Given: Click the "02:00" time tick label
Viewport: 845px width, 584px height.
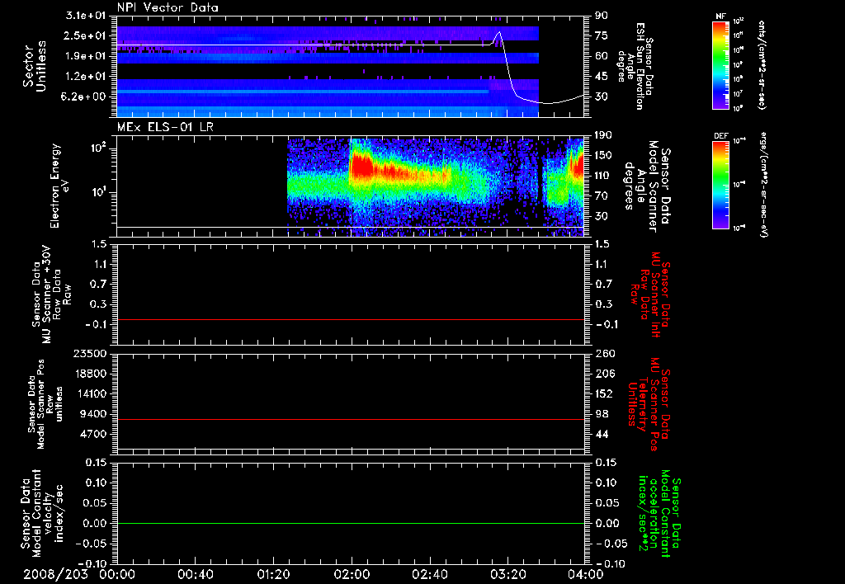Looking at the screenshot, I should point(352,574).
